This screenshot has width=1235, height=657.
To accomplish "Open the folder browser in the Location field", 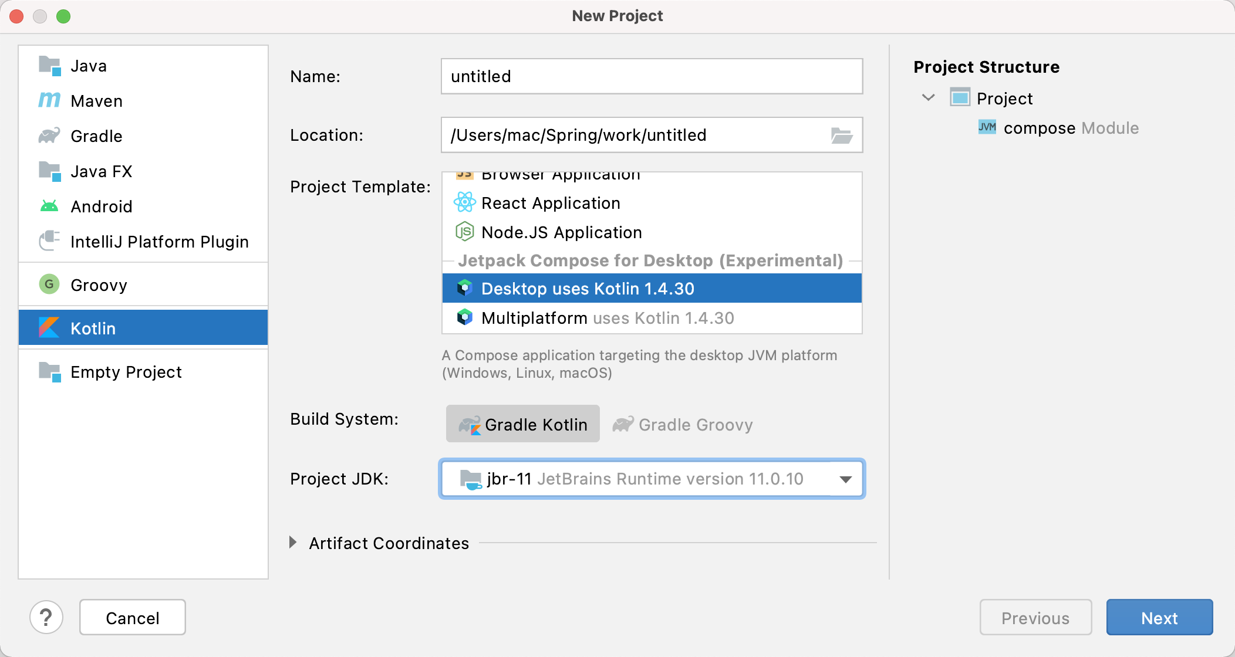I will pos(841,136).
